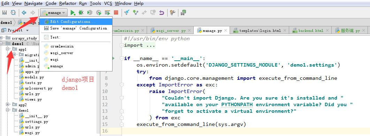The height and width of the screenshot is (136, 370).
Task: Start debugging with the bug icon
Action: (x=81, y=13)
